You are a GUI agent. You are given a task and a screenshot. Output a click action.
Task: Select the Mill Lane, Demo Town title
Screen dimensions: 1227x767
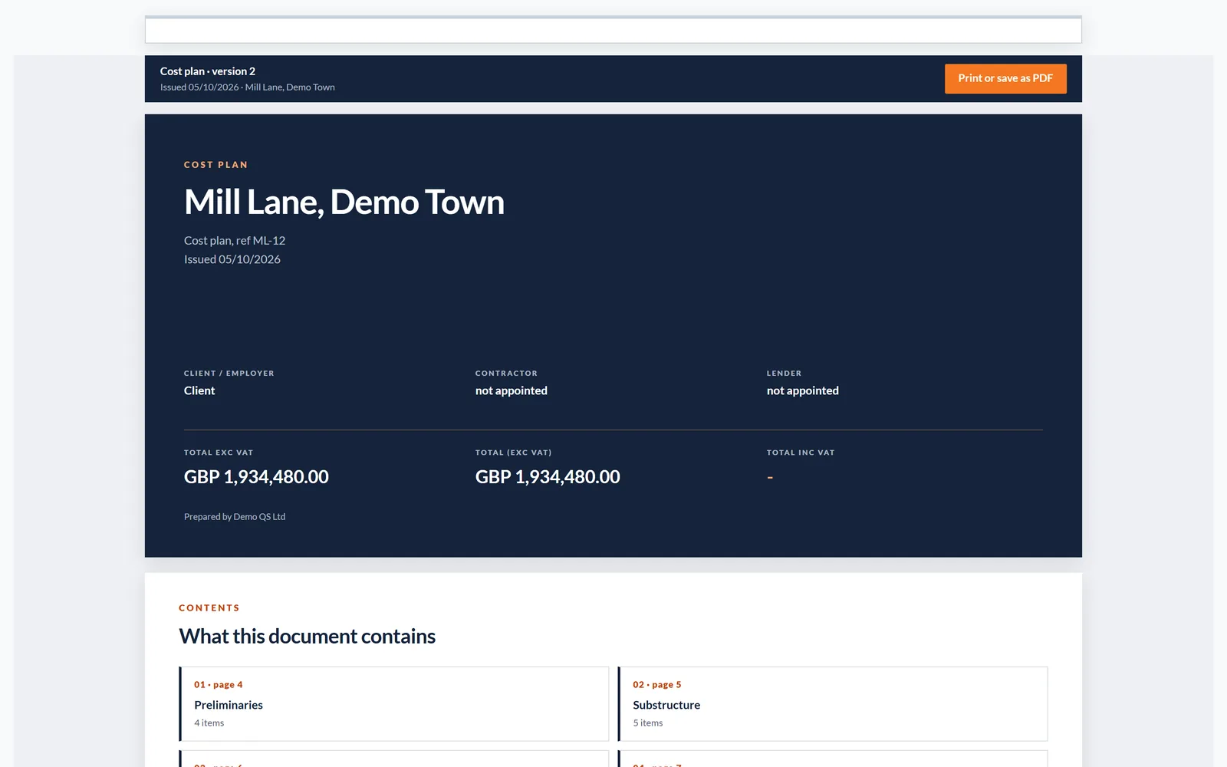(x=344, y=202)
